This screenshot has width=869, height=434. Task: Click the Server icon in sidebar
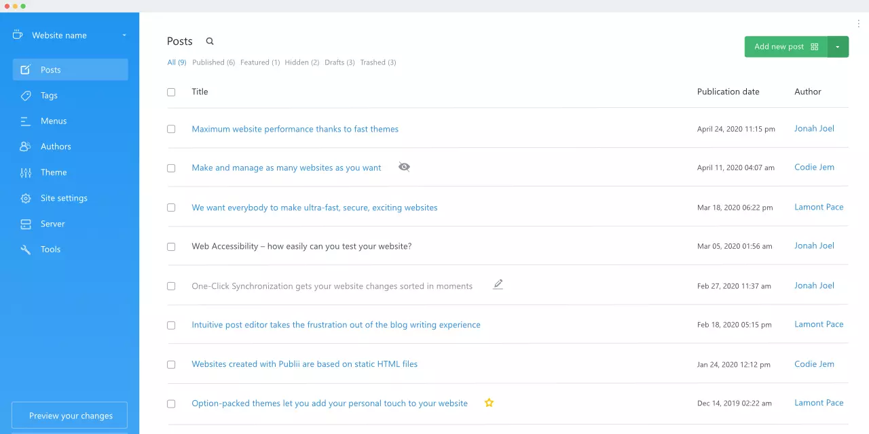[x=26, y=224]
